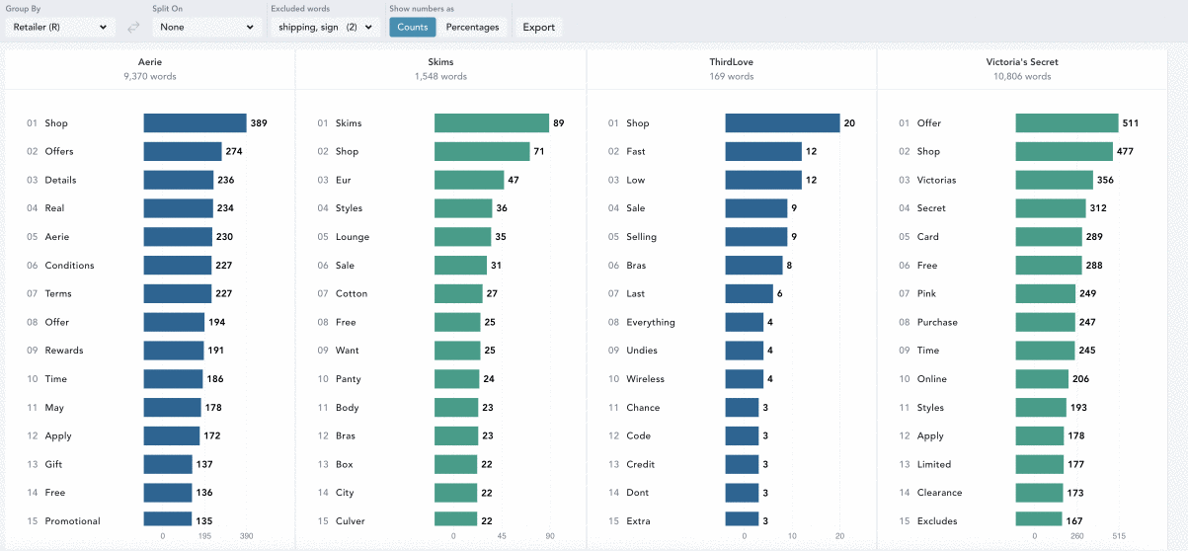Screen dimensions: 1188x551
Task: Select the word Low in ThirdLove
Action: point(635,180)
